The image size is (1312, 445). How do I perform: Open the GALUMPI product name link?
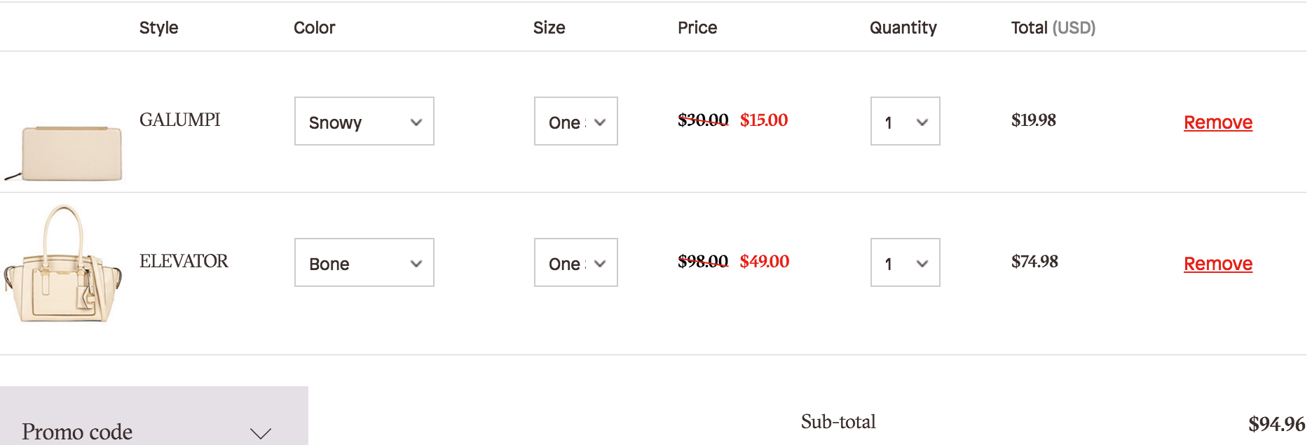point(179,120)
